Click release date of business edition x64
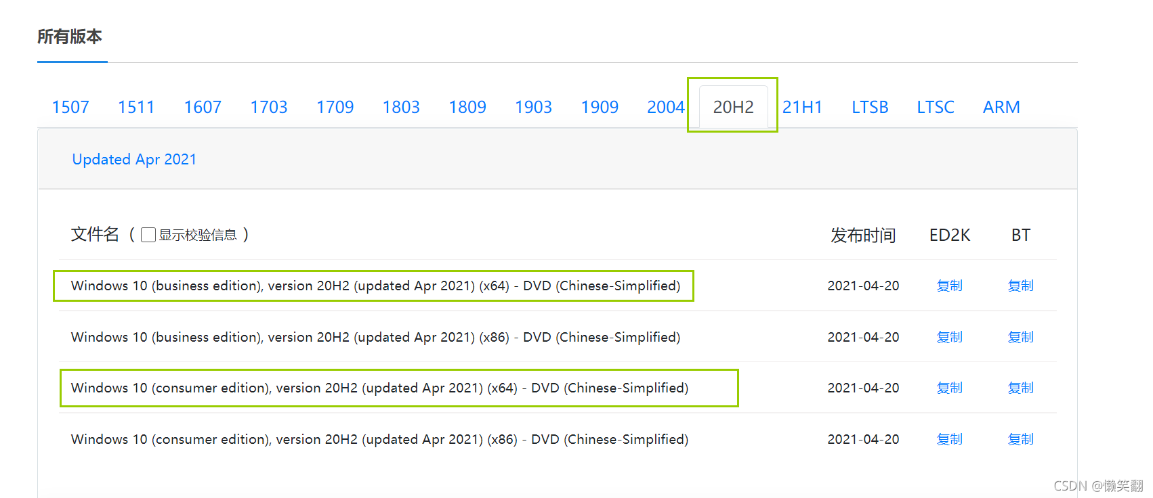Image resolution: width=1153 pixels, height=498 pixels. click(x=863, y=286)
